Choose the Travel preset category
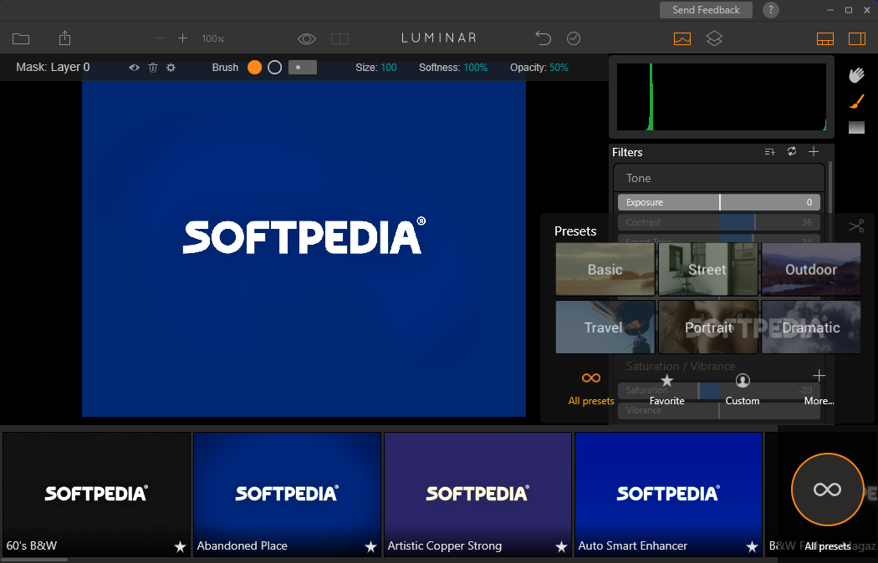 click(605, 327)
